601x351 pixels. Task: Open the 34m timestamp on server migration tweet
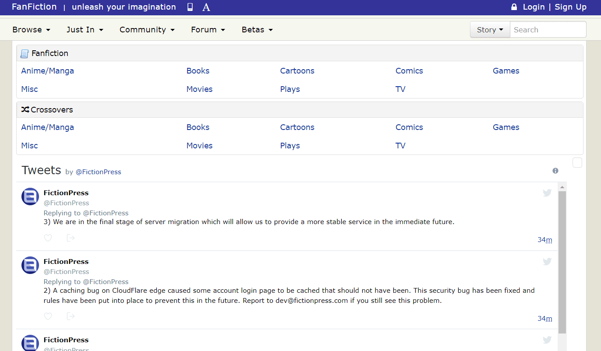click(545, 240)
